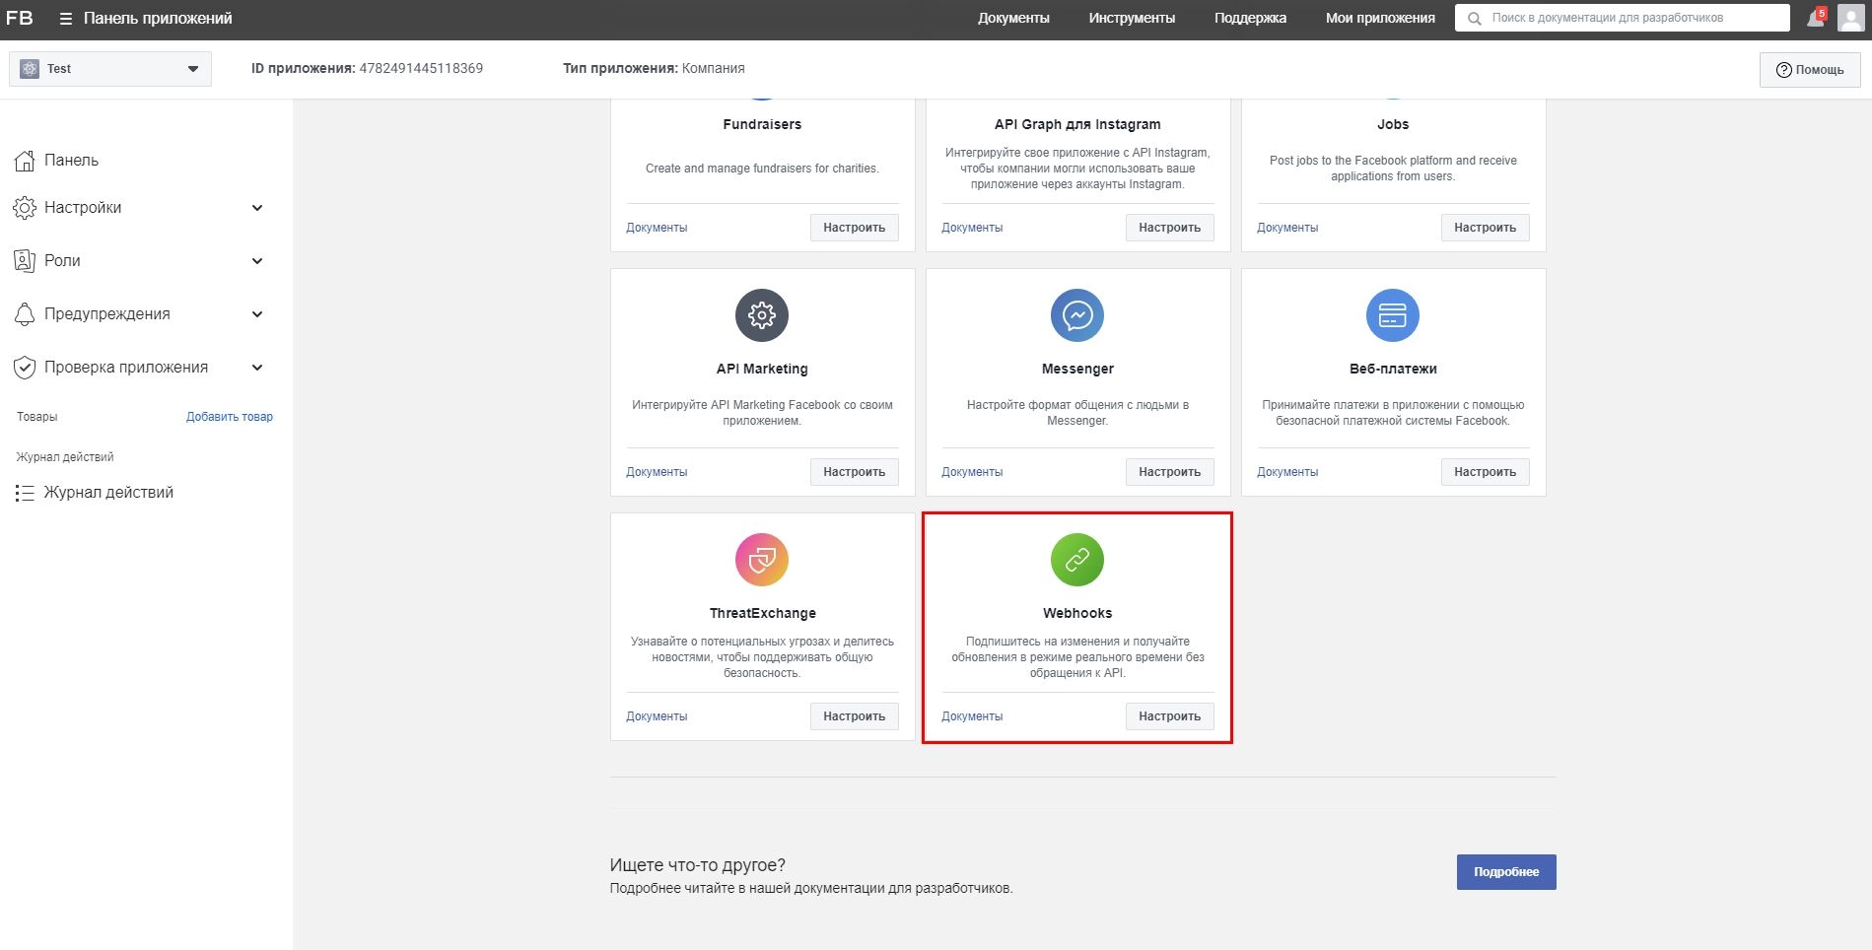Click the notifications bell icon
Image resolution: width=1872 pixels, height=950 pixels.
pos(1815,18)
